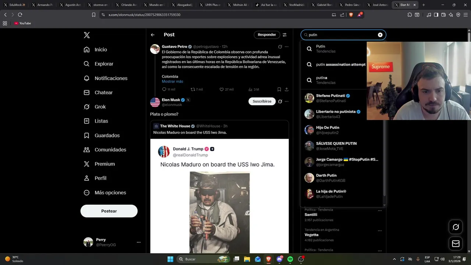This screenshot has width=471, height=265.
Task: Open La hija de Putin account suggestion
Action: [342, 194]
